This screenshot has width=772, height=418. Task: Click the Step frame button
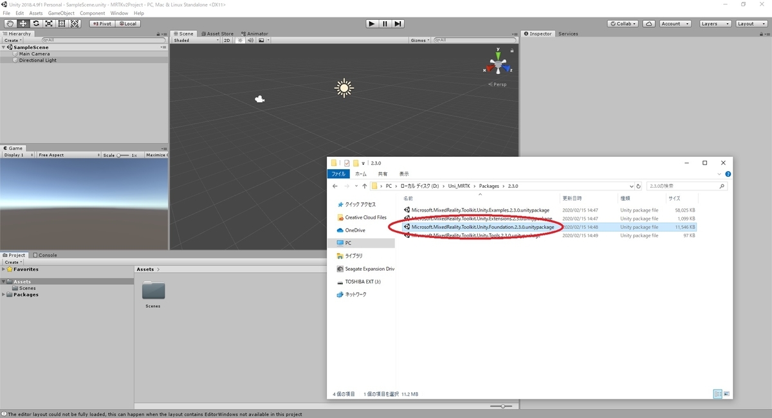coord(398,24)
